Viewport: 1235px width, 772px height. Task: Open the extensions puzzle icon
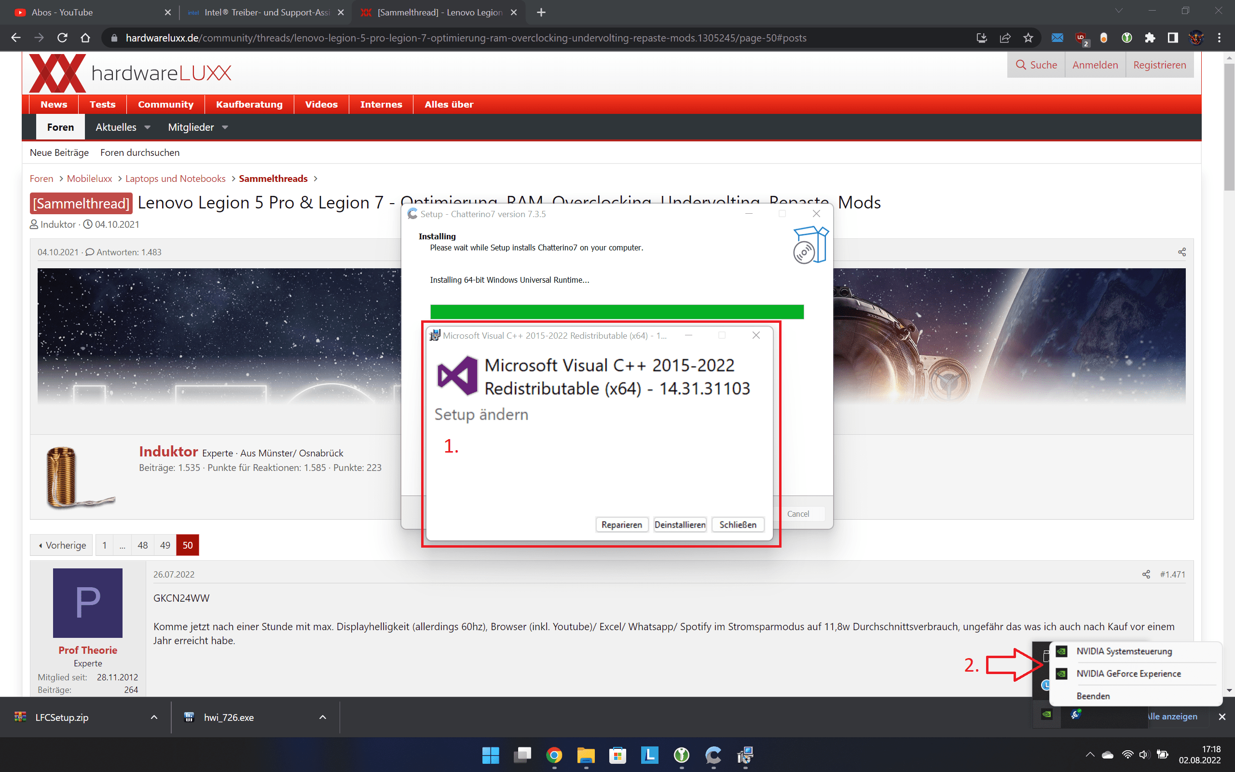click(x=1149, y=38)
